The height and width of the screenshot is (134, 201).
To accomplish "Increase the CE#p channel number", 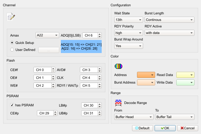I will click(x=55, y=112).
